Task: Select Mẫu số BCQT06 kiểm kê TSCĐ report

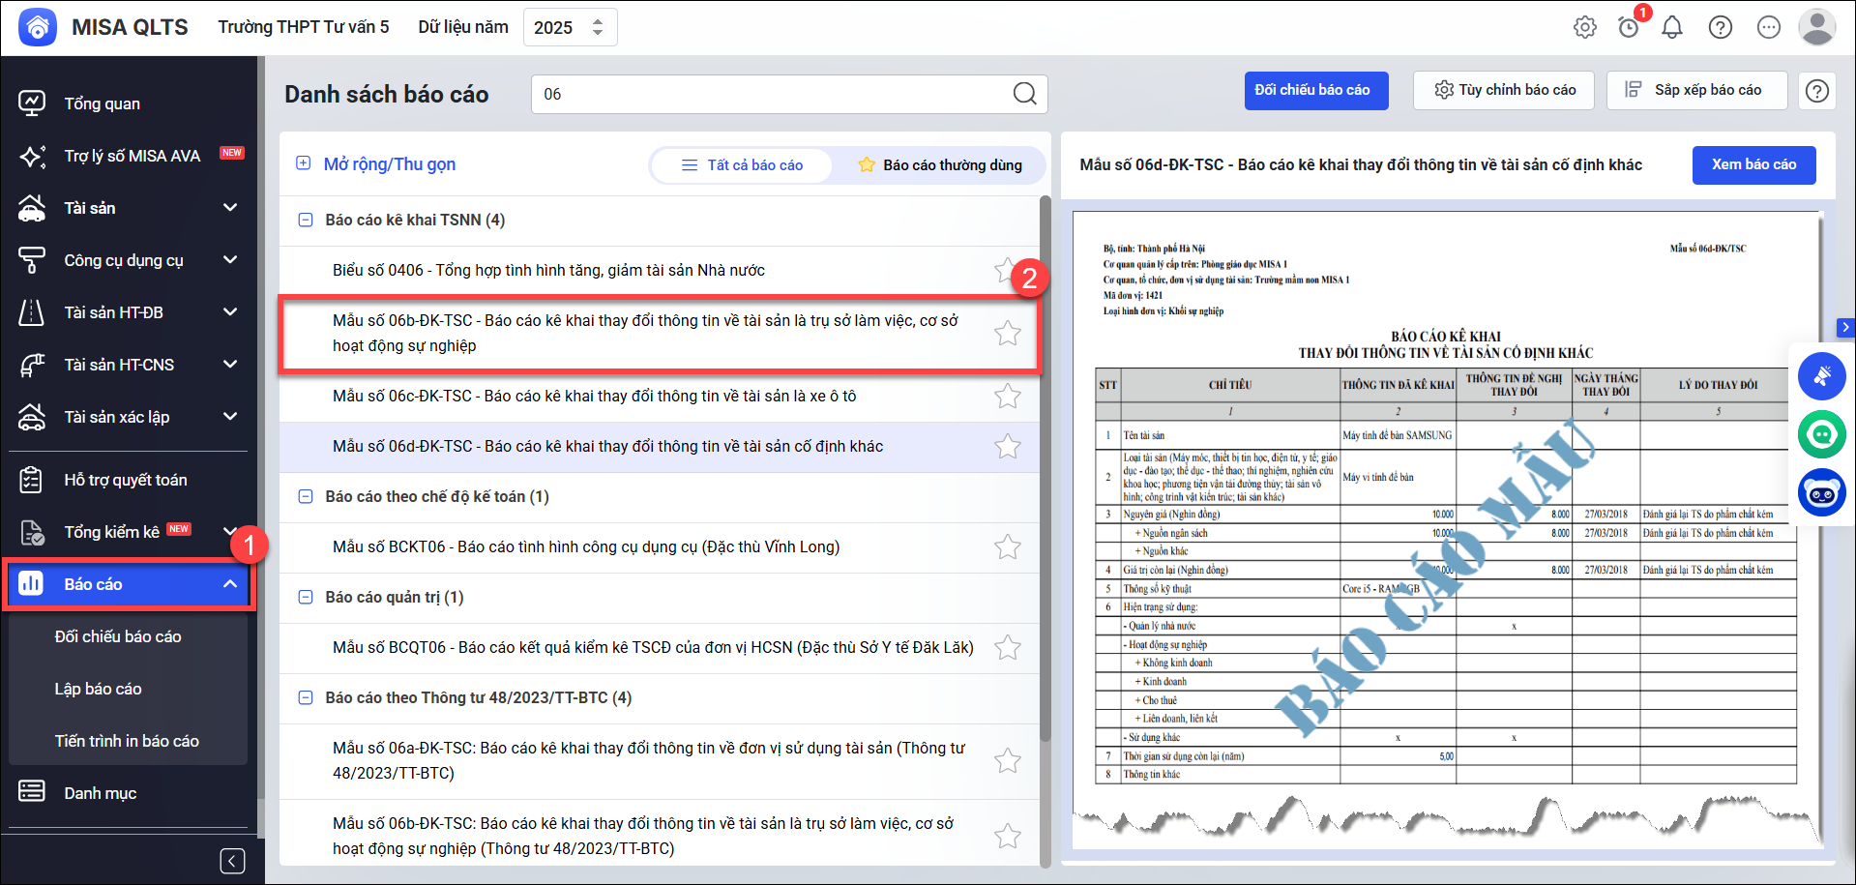Action: pyautogui.click(x=660, y=647)
